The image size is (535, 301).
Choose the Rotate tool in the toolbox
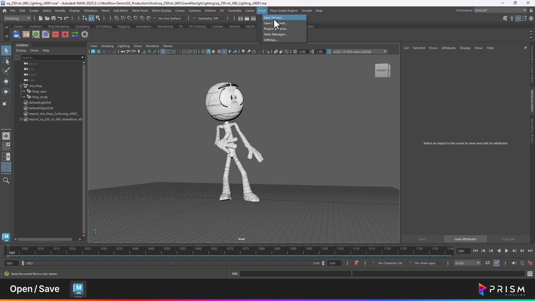point(6,92)
